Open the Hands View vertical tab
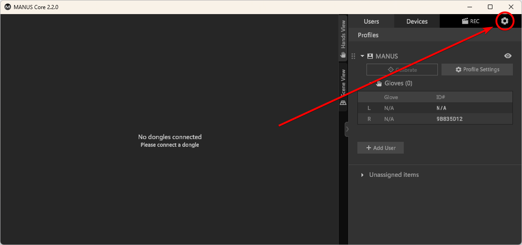This screenshot has height=245, width=522. click(343, 38)
